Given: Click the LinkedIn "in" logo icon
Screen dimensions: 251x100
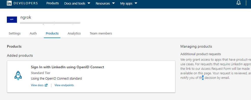Looking at the screenshot, I should [x=9, y=3].
